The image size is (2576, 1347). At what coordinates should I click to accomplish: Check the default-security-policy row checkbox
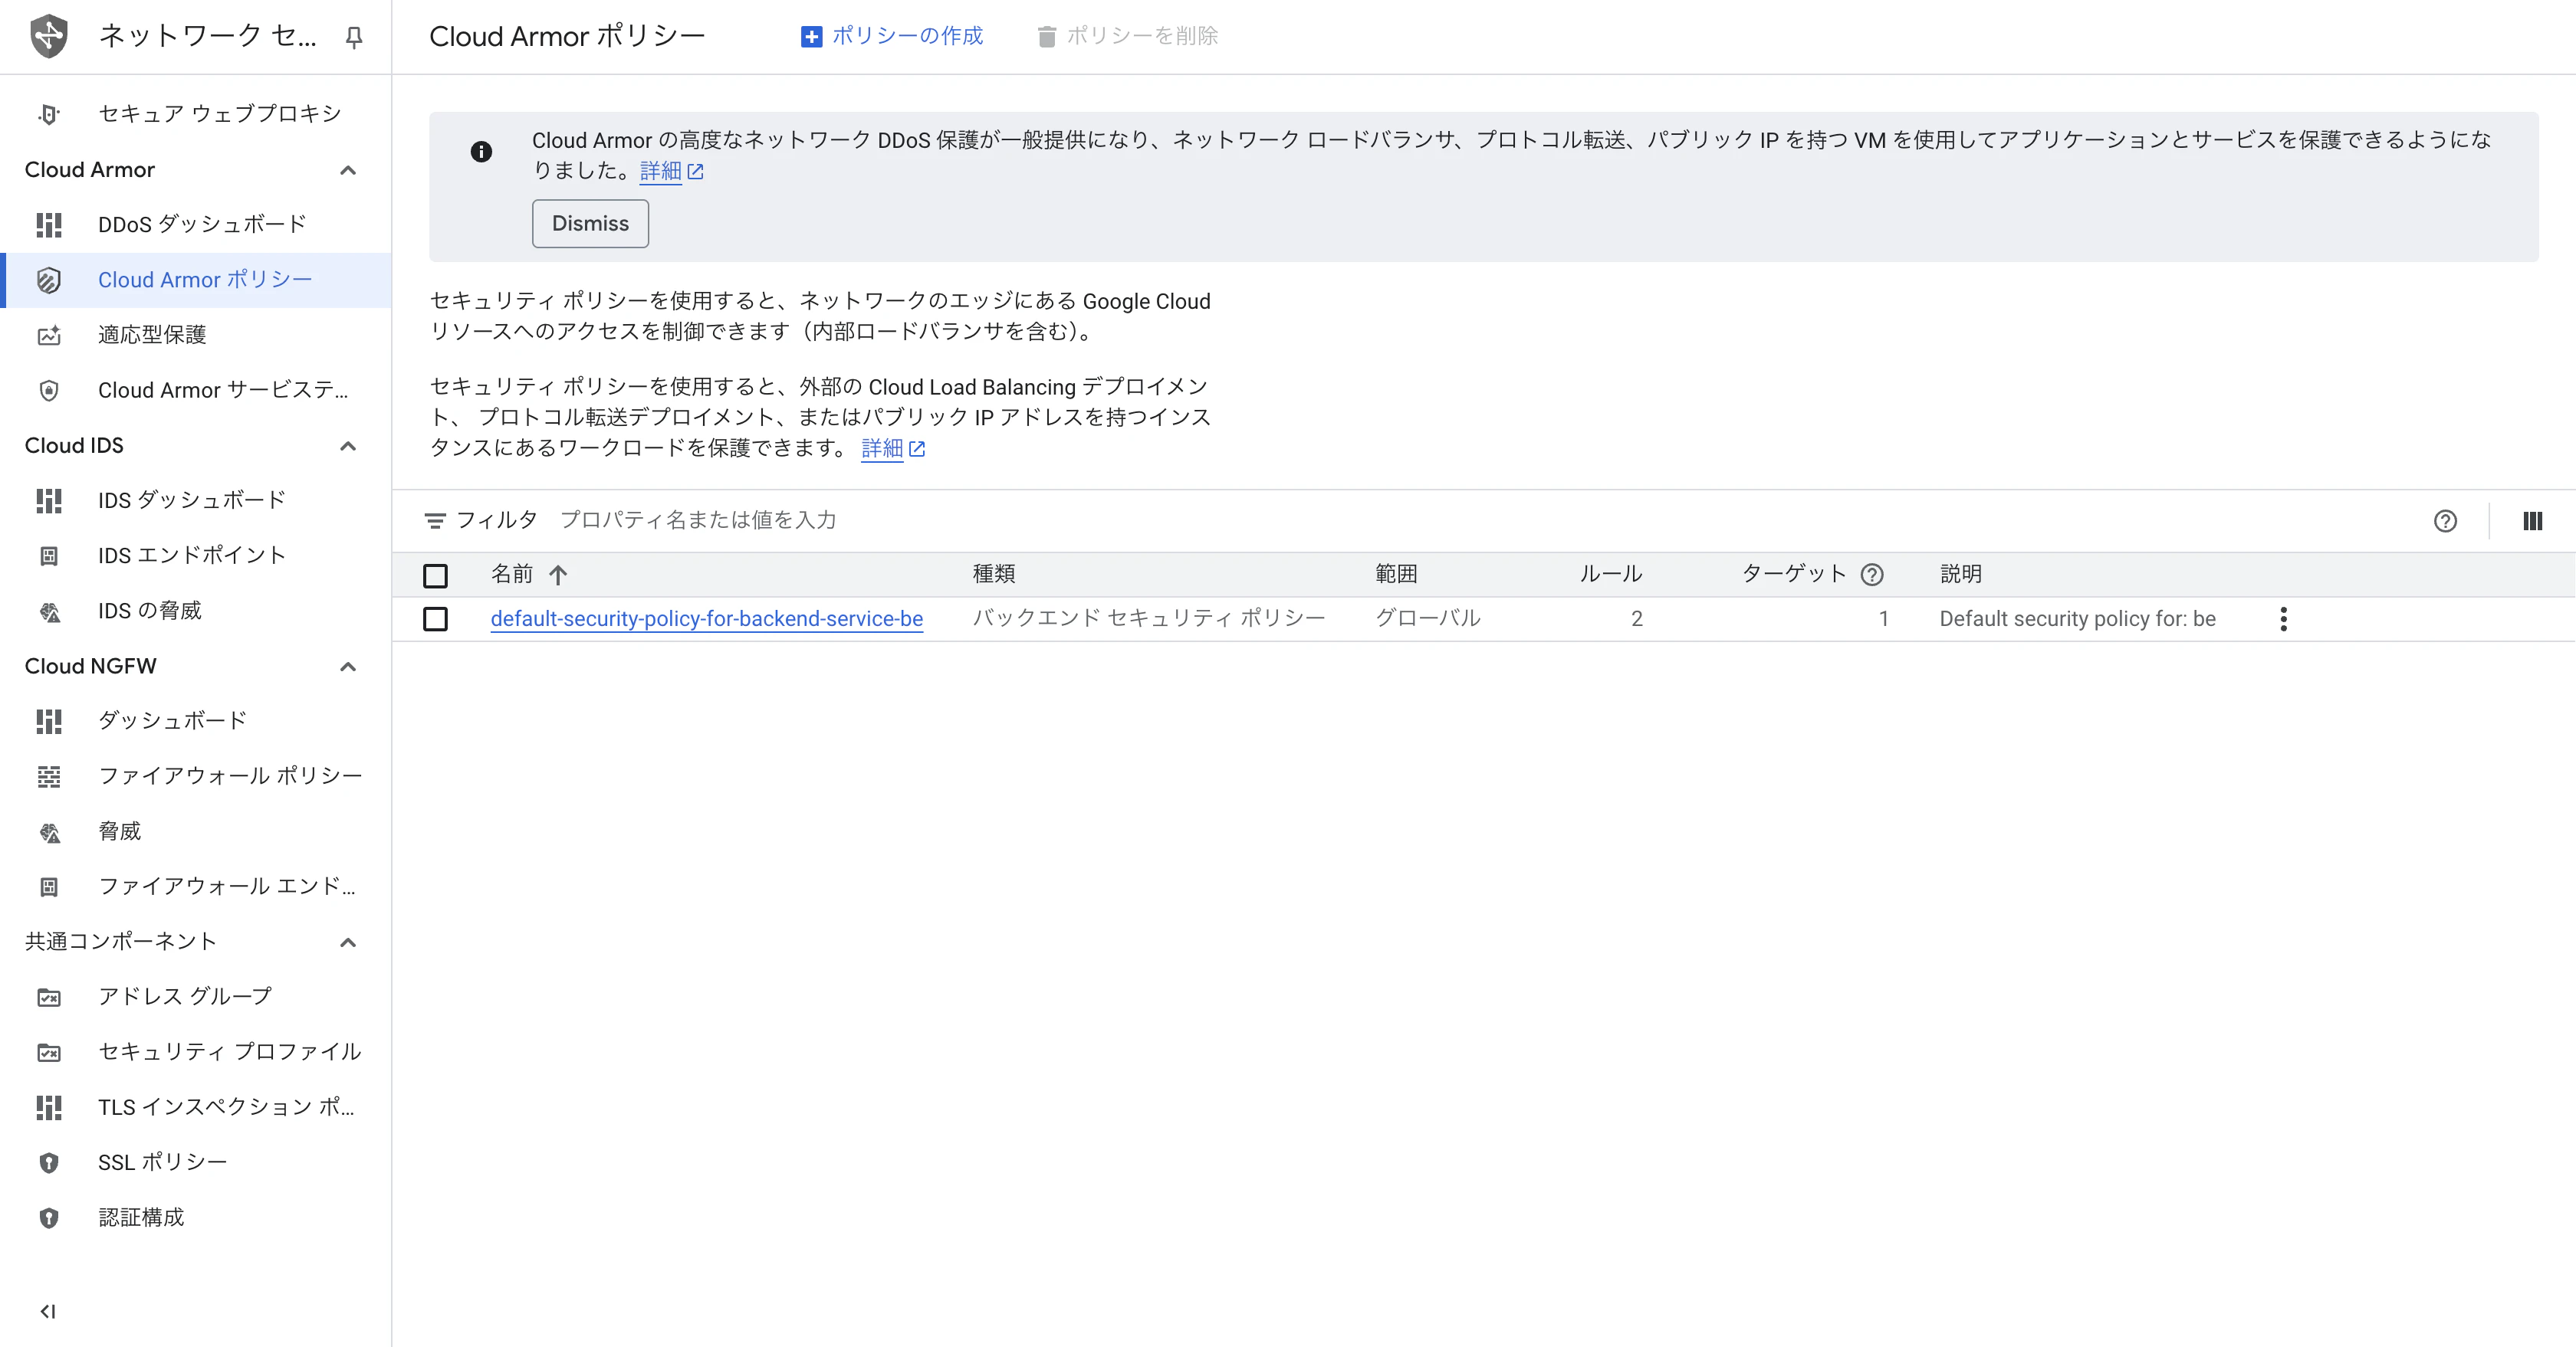pos(435,620)
